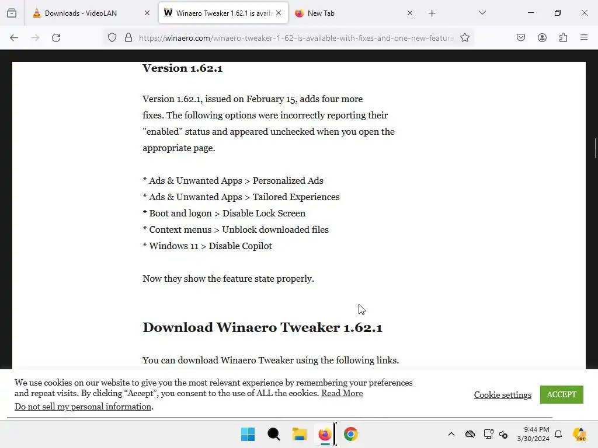Image resolution: width=598 pixels, height=448 pixels.
Task: Open the cloud sync tray icon
Action: [470, 434]
